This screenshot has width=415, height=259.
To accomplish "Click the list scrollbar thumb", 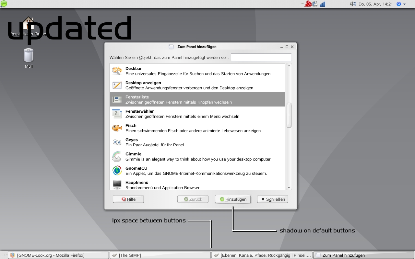I will (289, 115).
